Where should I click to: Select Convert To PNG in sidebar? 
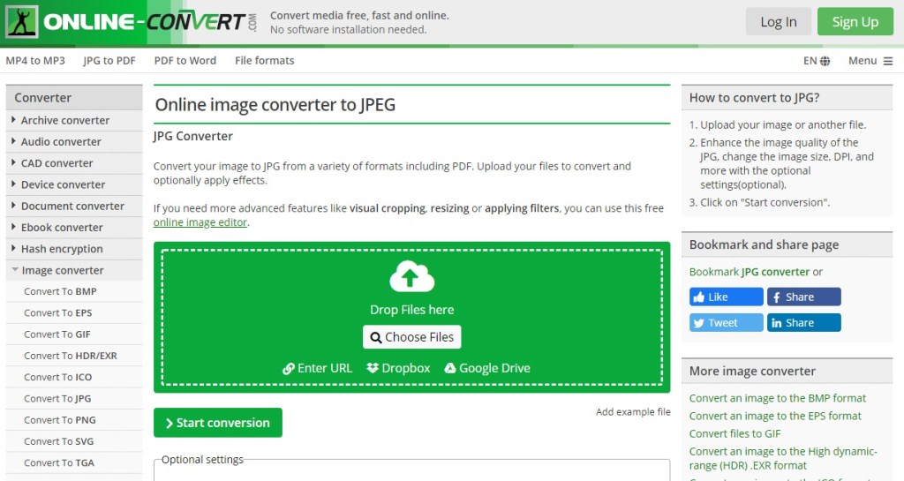58,420
